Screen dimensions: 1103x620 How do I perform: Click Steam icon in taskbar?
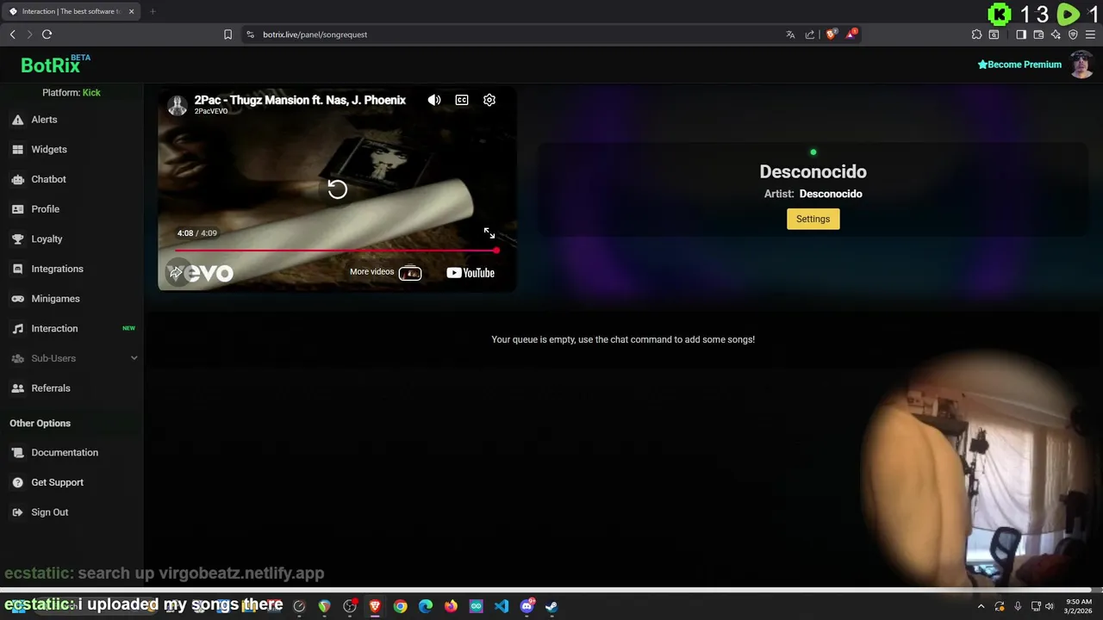(551, 606)
